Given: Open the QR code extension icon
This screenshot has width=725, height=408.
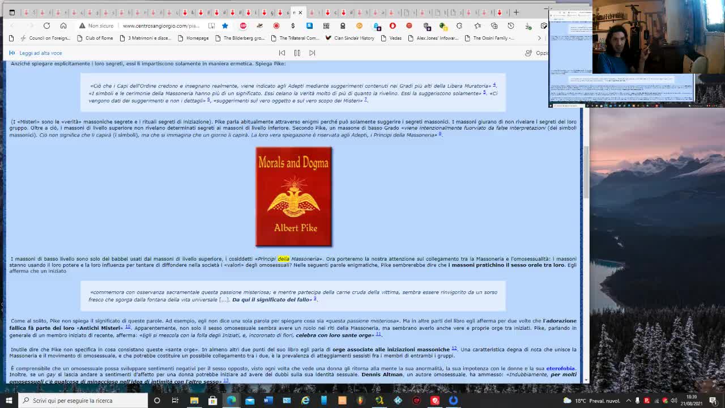Looking at the screenshot, I should click(326, 25).
